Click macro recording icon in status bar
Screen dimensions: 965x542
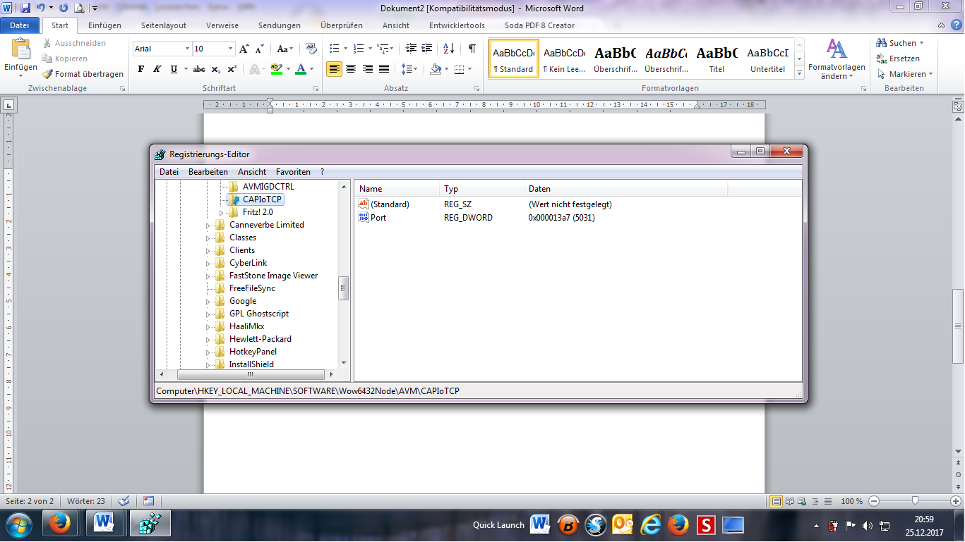click(x=148, y=501)
